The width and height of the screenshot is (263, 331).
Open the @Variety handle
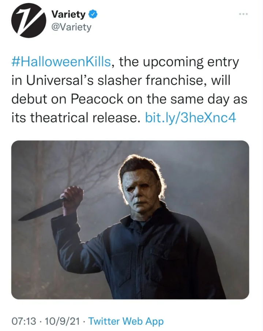[71, 27]
